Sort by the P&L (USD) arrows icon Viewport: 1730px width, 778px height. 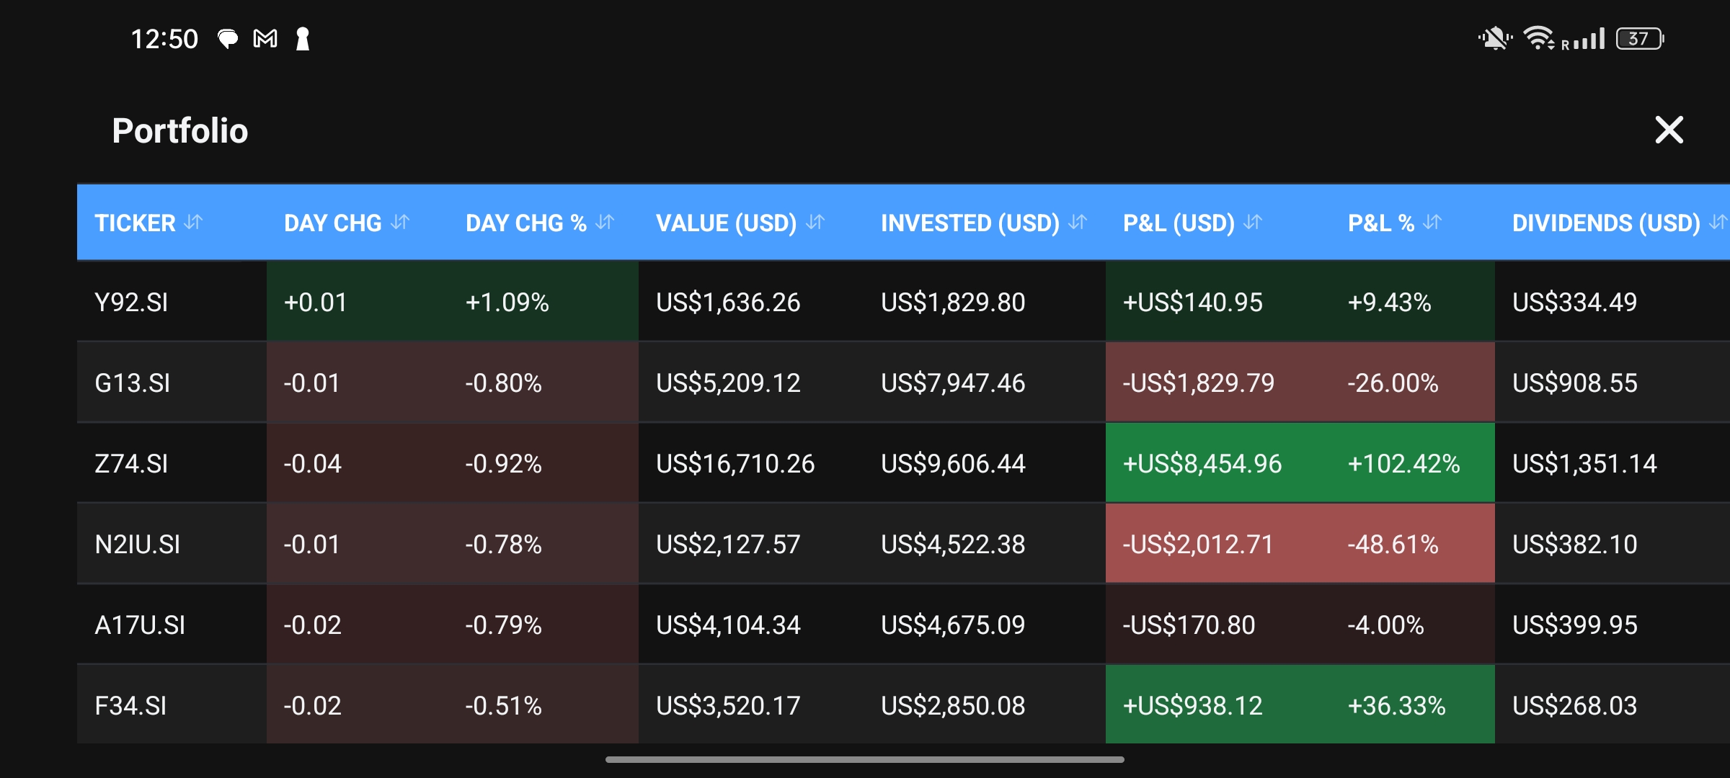1253,222
